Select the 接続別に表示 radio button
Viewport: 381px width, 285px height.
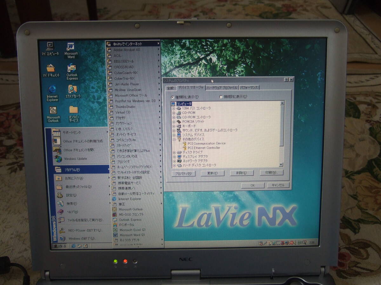[x=221, y=97]
